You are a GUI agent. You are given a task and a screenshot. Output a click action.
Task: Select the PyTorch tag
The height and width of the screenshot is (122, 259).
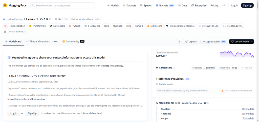[x=75, y=26]
